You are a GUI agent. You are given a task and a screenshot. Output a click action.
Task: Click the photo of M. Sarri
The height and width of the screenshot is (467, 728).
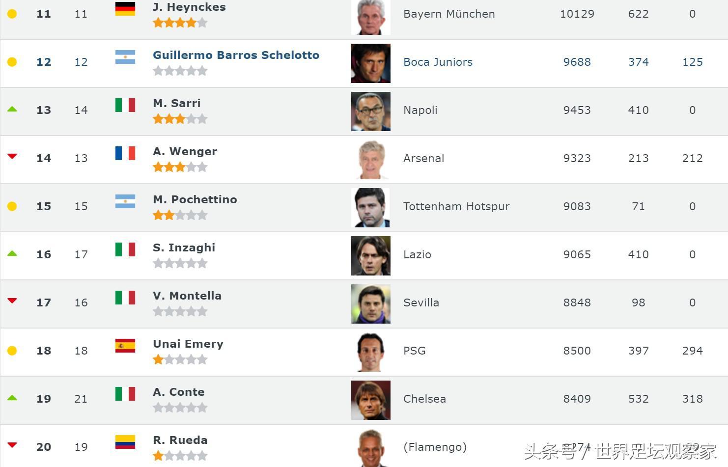tap(371, 111)
